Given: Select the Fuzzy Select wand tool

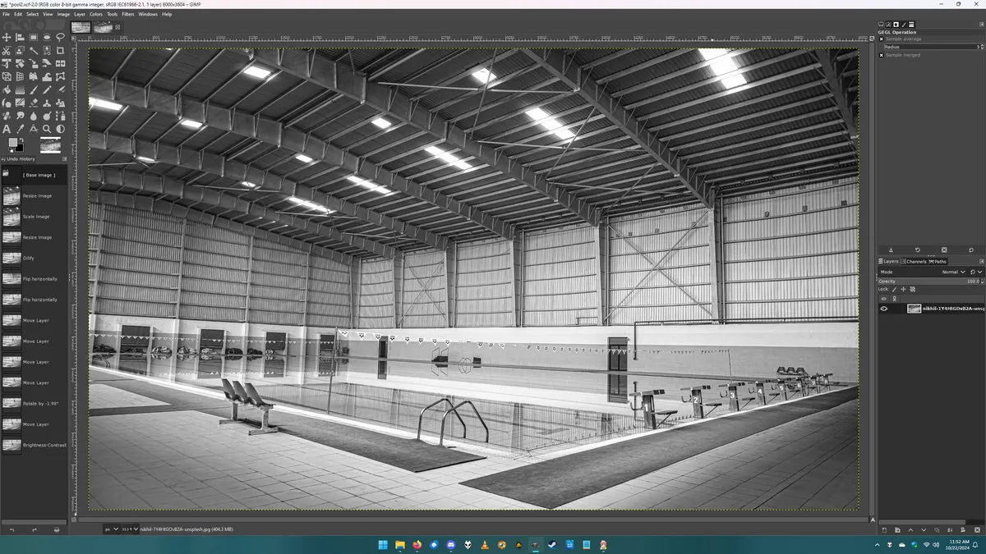Looking at the screenshot, I should (33, 51).
